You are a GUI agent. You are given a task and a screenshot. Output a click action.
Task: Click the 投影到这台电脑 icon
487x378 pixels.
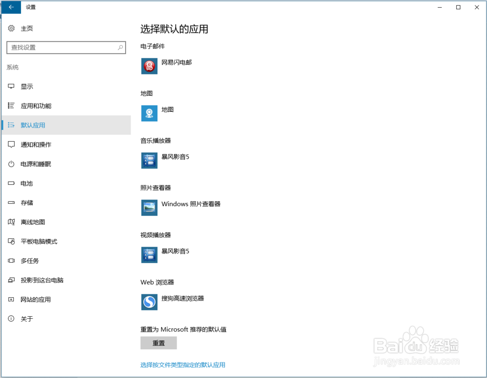pos(11,280)
